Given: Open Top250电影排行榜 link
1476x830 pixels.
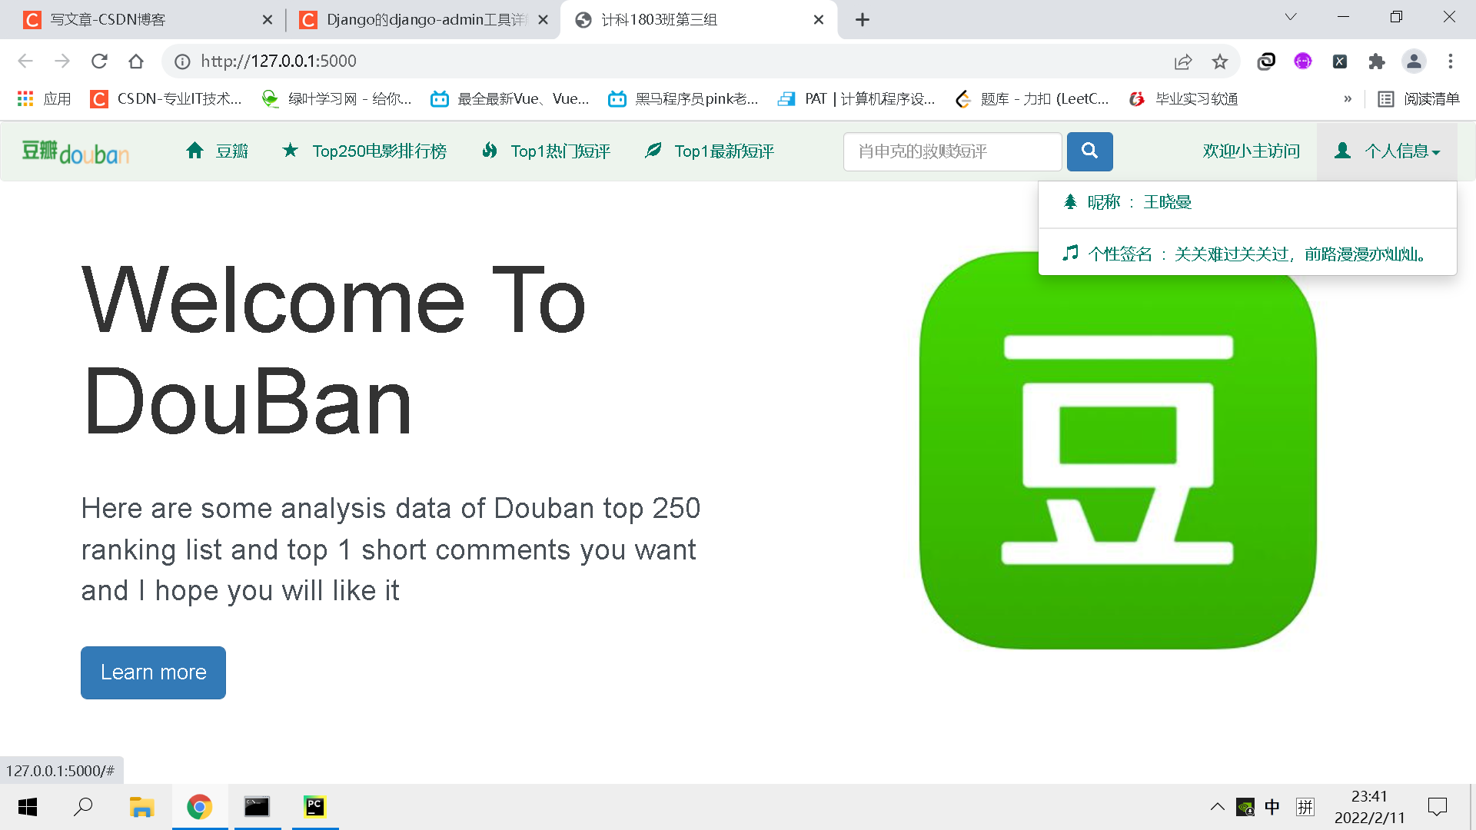Looking at the screenshot, I should click(x=364, y=151).
